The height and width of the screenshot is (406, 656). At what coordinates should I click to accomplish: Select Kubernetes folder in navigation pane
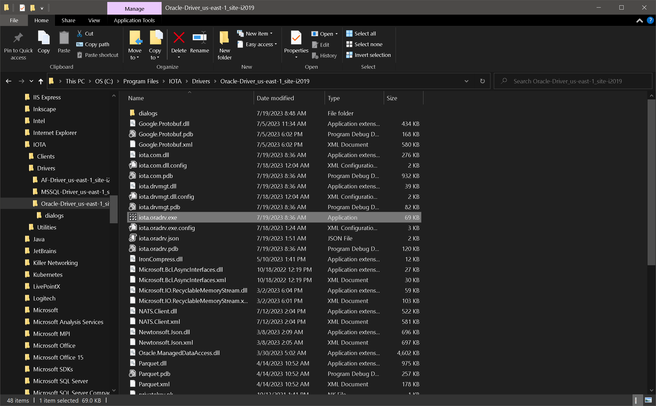[x=48, y=275]
